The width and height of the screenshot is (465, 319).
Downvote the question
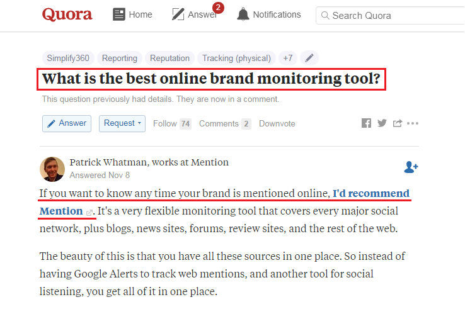277,123
